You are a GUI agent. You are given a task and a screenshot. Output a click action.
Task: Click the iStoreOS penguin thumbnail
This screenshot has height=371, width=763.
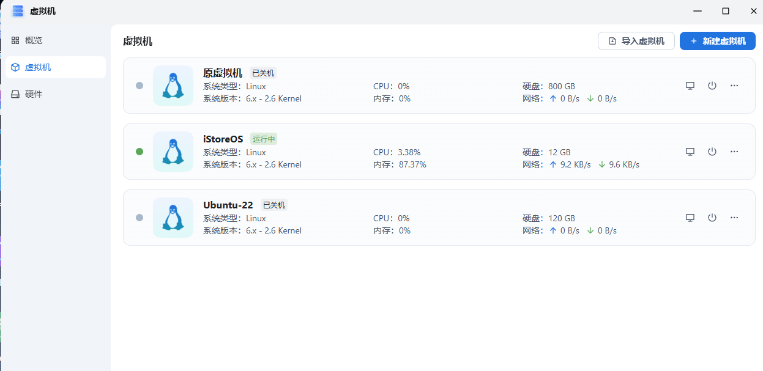click(x=173, y=152)
